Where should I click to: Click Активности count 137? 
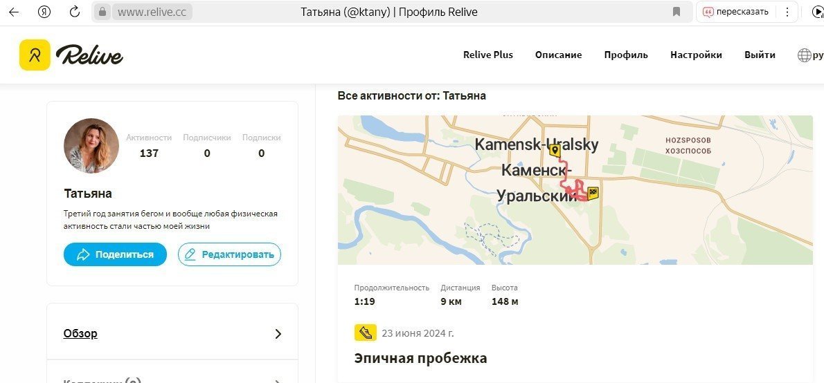point(149,153)
